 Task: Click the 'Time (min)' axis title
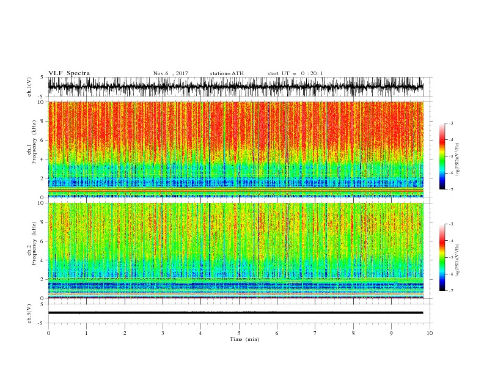[244, 339]
